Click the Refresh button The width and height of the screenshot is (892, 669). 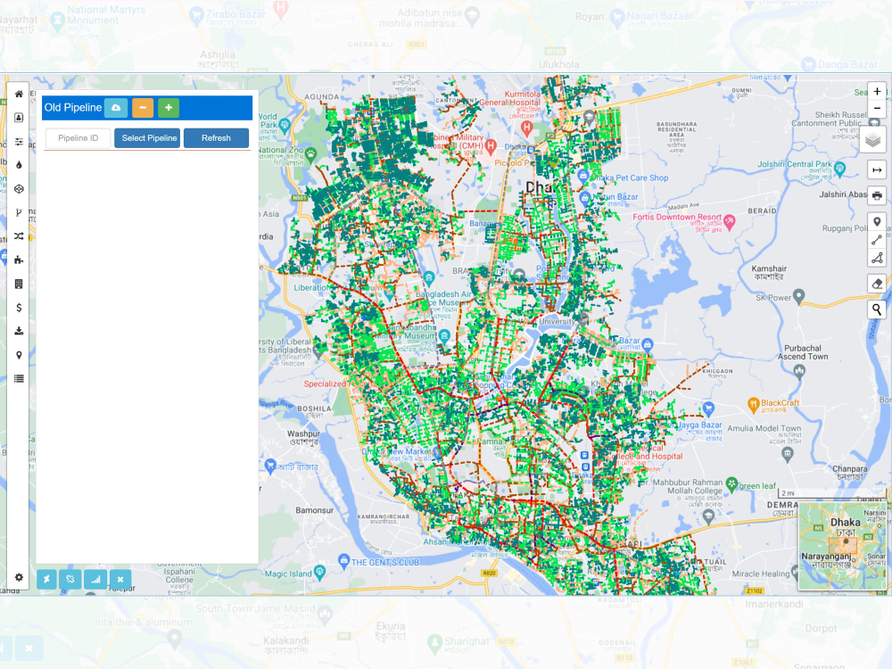(216, 138)
